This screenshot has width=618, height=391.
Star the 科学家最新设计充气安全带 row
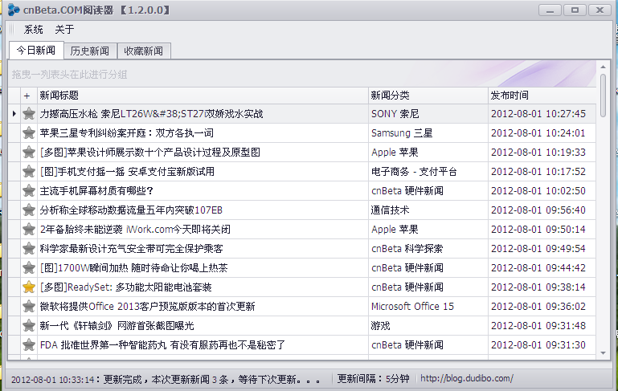pyautogui.click(x=29, y=249)
